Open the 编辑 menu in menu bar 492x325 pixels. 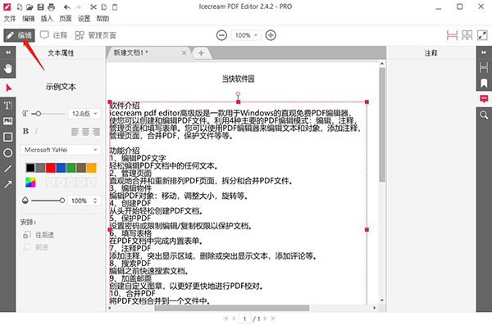click(28, 19)
